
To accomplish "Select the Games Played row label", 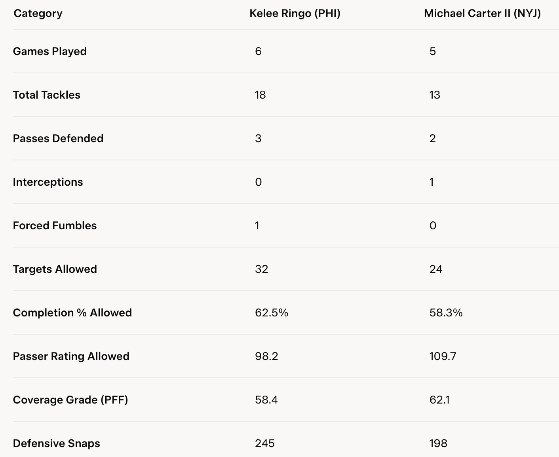I will click(x=50, y=51).
